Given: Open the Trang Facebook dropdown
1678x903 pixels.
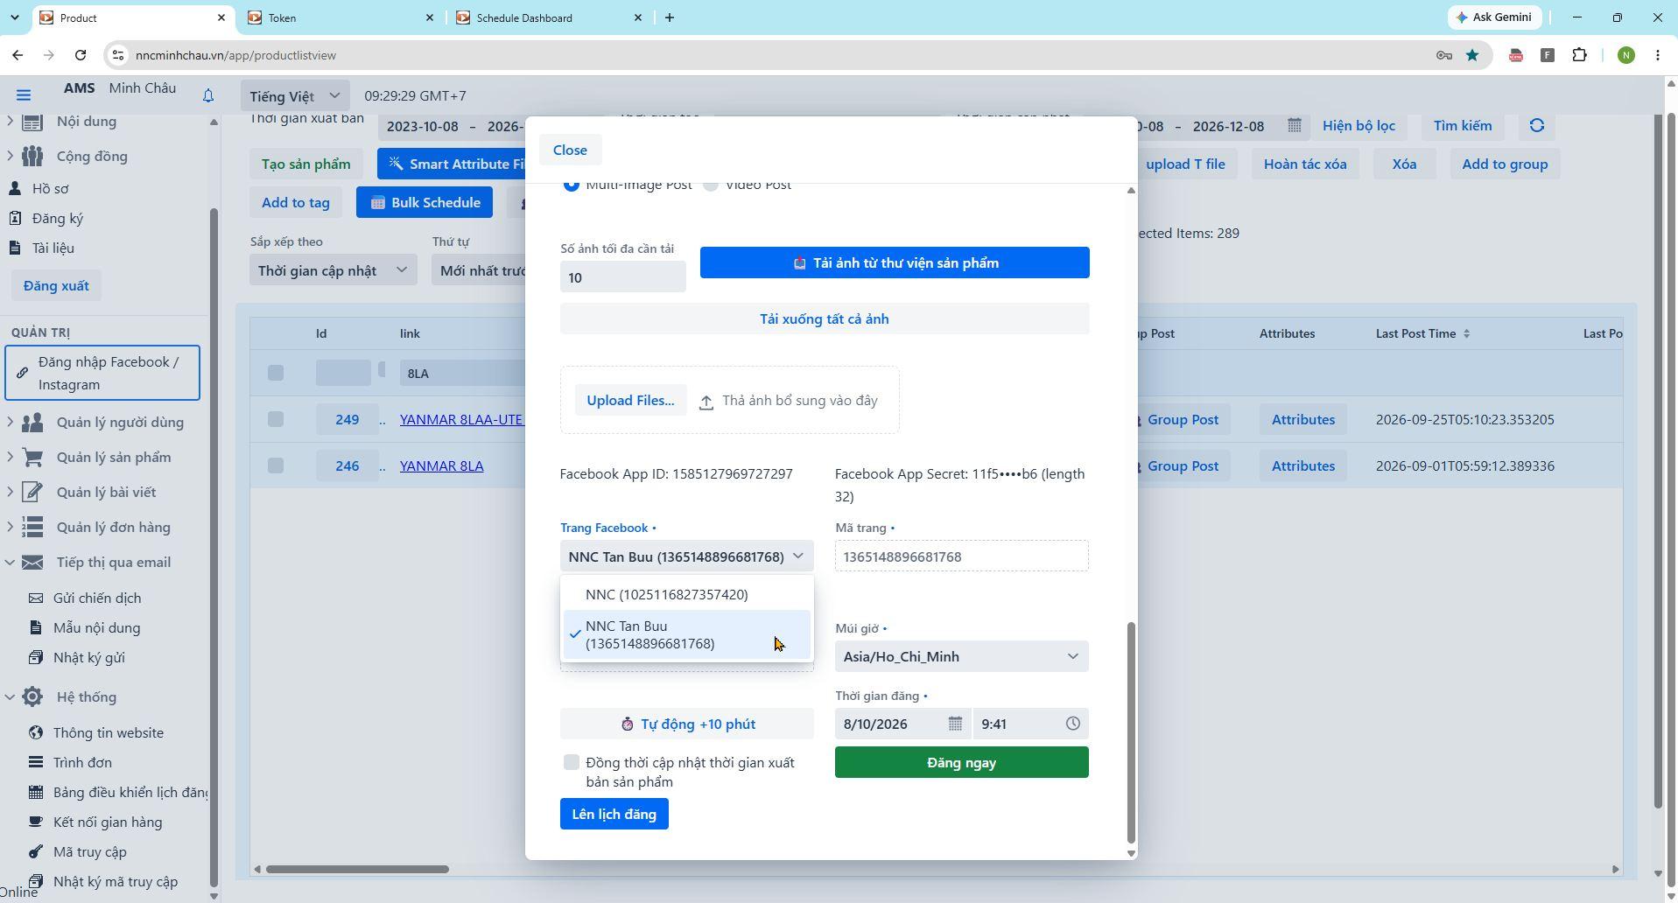Looking at the screenshot, I should coord(686,556).
